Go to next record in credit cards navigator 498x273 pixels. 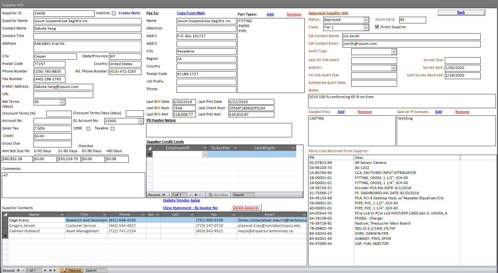coord(191,195)
